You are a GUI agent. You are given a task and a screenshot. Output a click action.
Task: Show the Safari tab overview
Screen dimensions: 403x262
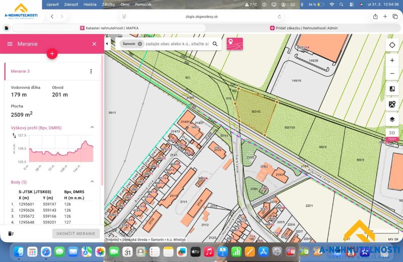tap(395, 17)
